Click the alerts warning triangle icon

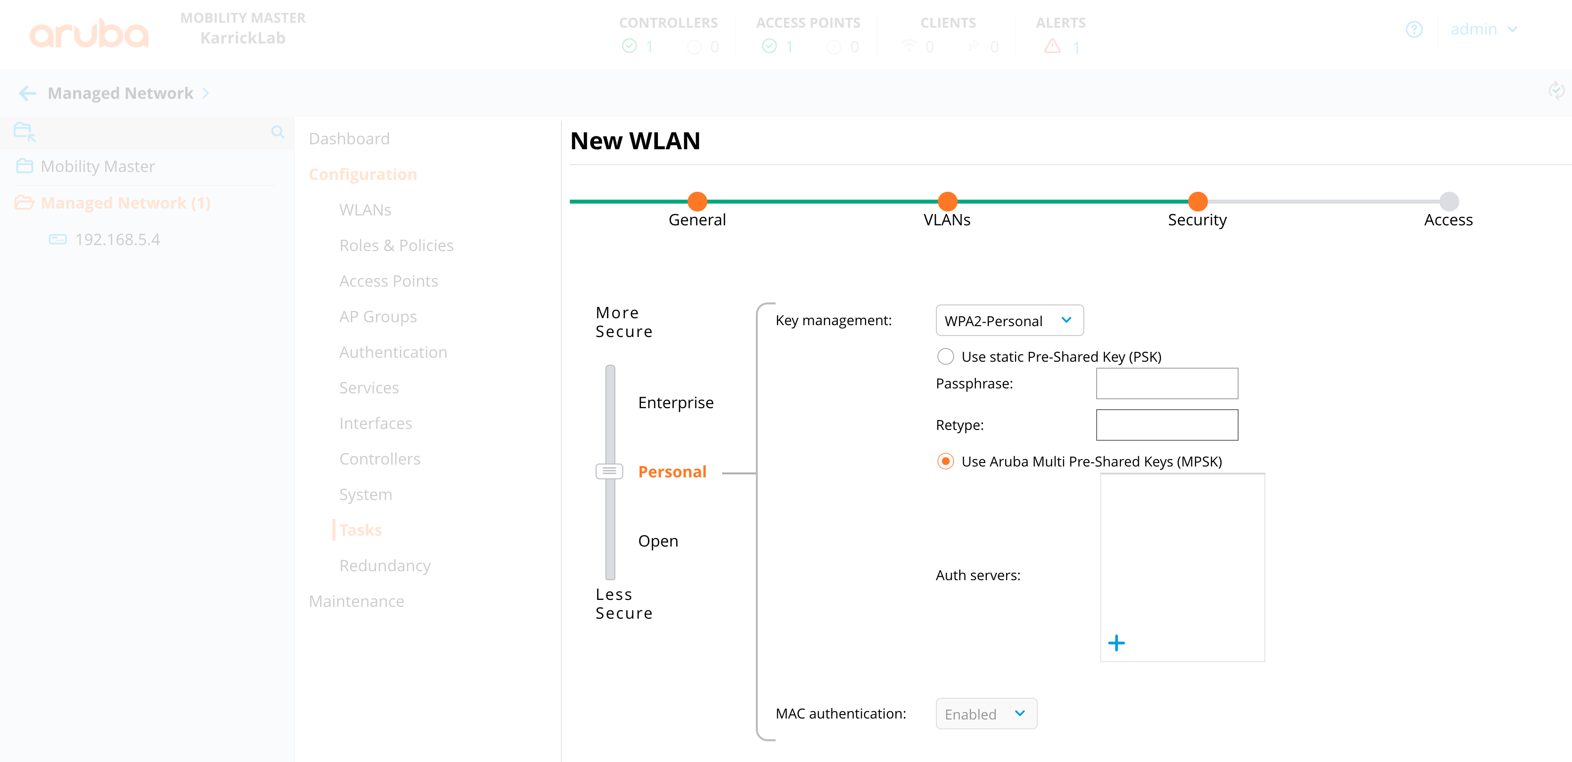click(x=1052, y=46)
